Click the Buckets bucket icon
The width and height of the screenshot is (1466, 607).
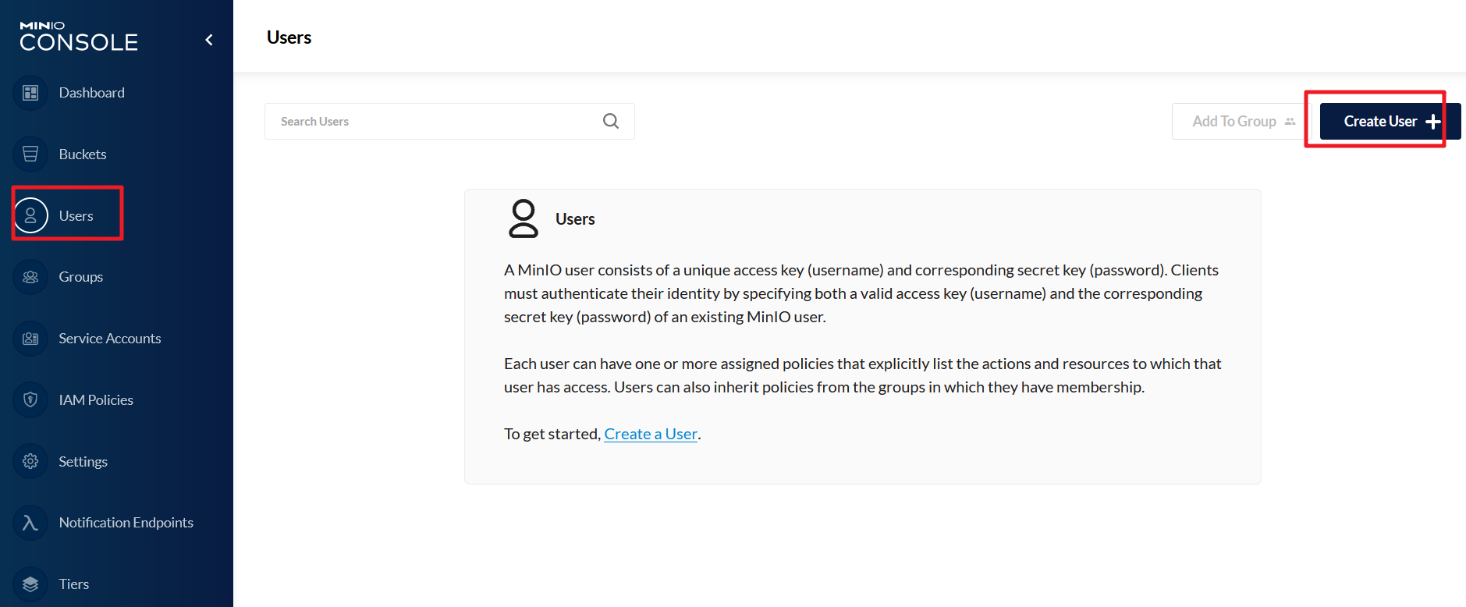[30, 154]
